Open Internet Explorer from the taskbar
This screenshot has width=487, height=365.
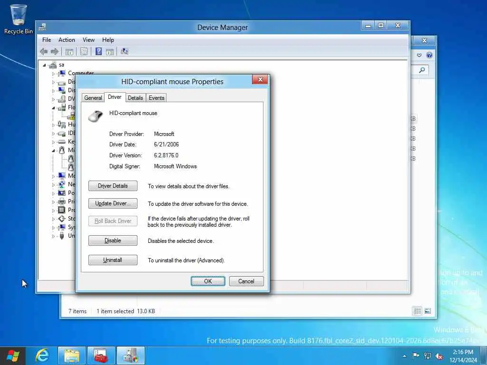42,355
